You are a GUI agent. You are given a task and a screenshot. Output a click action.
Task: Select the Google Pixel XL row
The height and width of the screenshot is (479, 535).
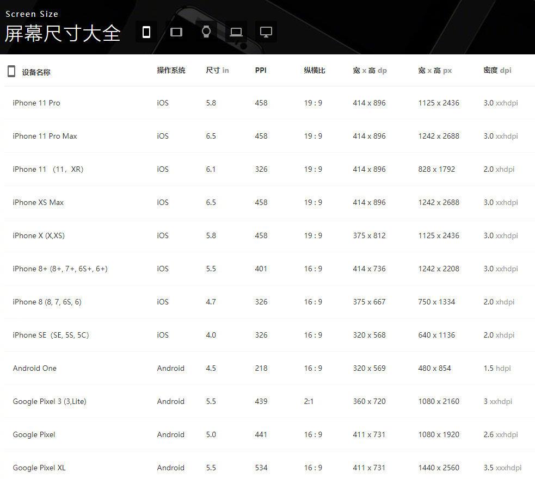point(39,468)
